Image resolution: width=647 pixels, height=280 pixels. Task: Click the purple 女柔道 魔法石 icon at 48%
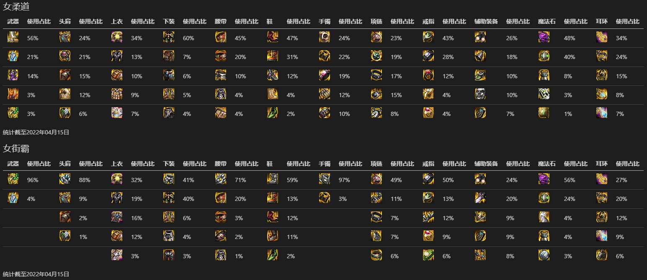tap(544, 37)
